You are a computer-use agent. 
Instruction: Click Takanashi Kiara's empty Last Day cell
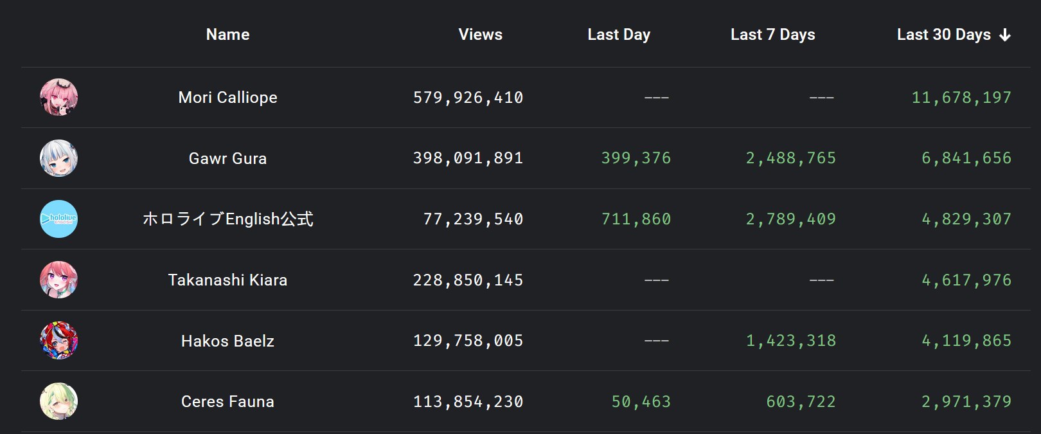click(x=657, y=280)
